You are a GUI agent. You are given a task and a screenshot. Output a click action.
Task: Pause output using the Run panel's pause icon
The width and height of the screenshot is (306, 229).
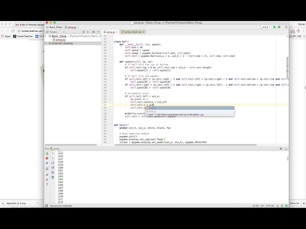pyautogui.click(x=47, y=164)
